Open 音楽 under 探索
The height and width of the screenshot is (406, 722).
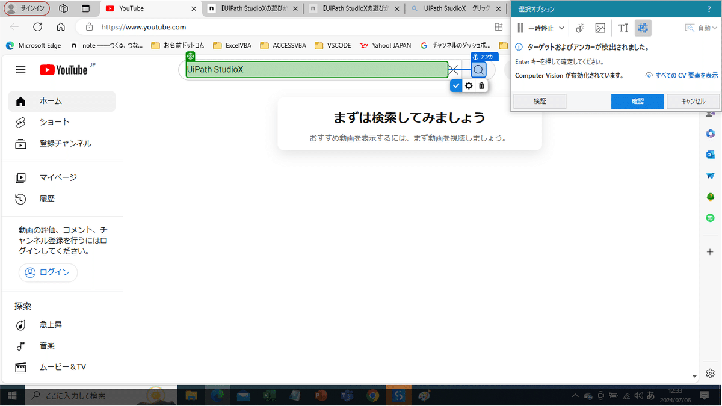pos(62,346)
